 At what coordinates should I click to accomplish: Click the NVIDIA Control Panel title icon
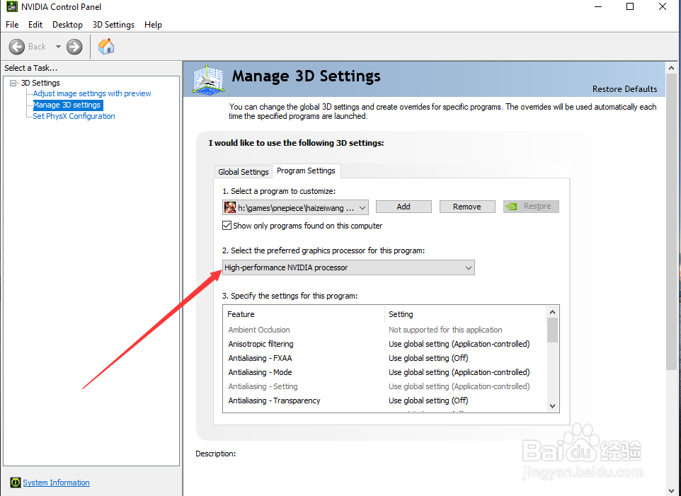click(x=12, y=6)
